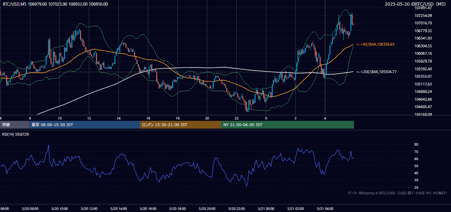
Task: Click RSI scale value 80
Action: [x=416, y=145]
